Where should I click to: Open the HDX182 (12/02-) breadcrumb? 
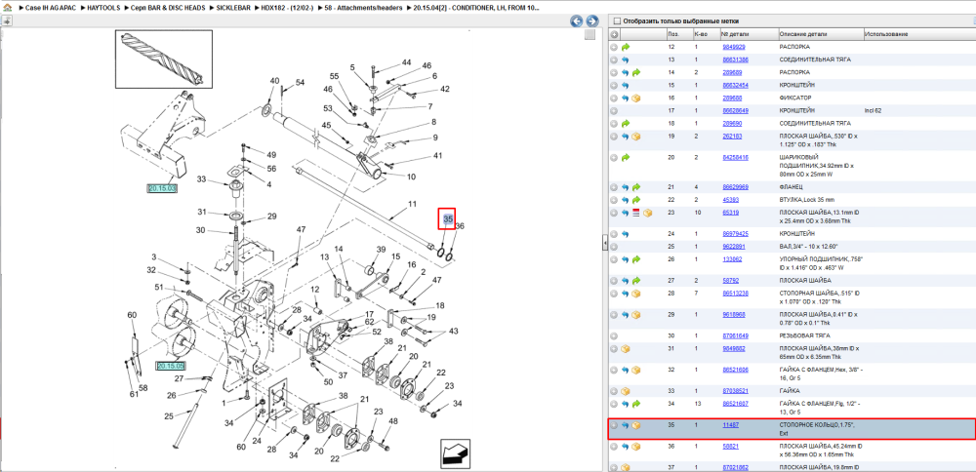coord(289,9)
